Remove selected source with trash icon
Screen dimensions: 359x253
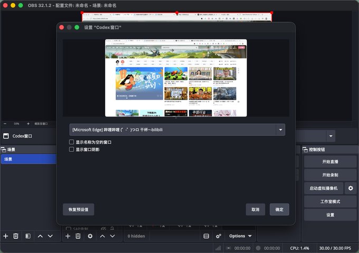(x=78, y=236)
